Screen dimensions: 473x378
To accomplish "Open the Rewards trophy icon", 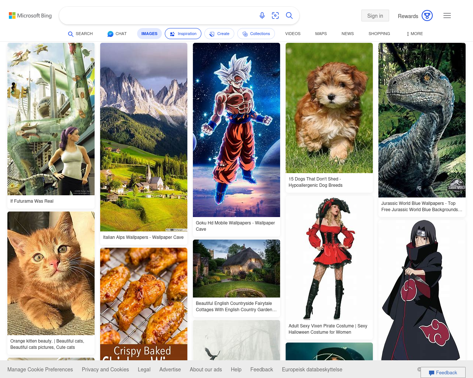I will point(427,16).
